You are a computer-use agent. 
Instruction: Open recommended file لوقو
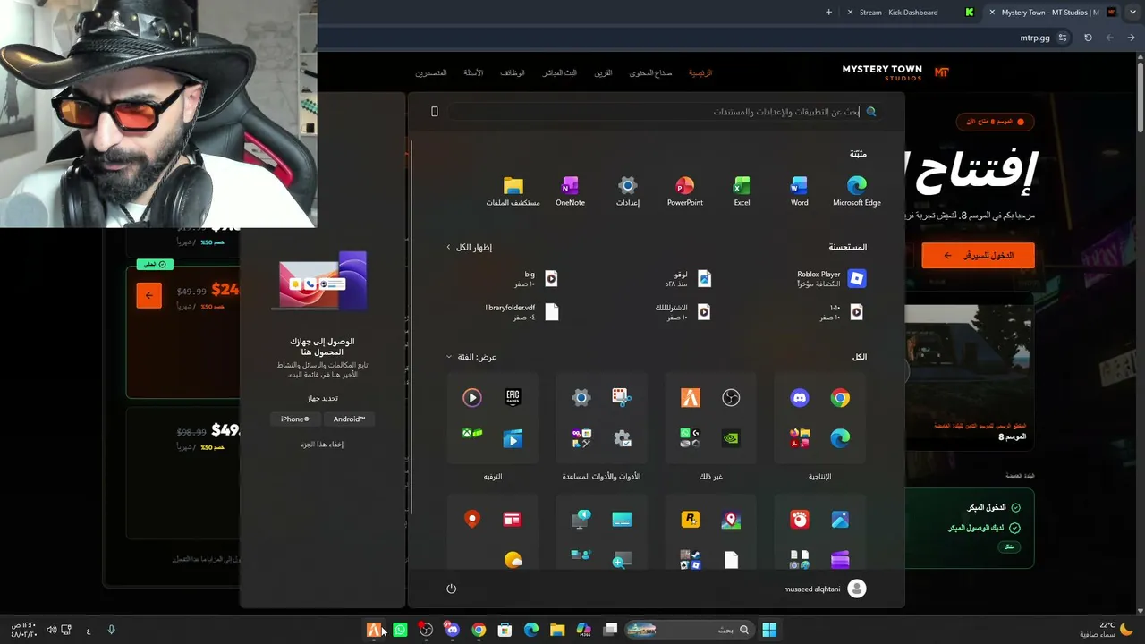688,279
